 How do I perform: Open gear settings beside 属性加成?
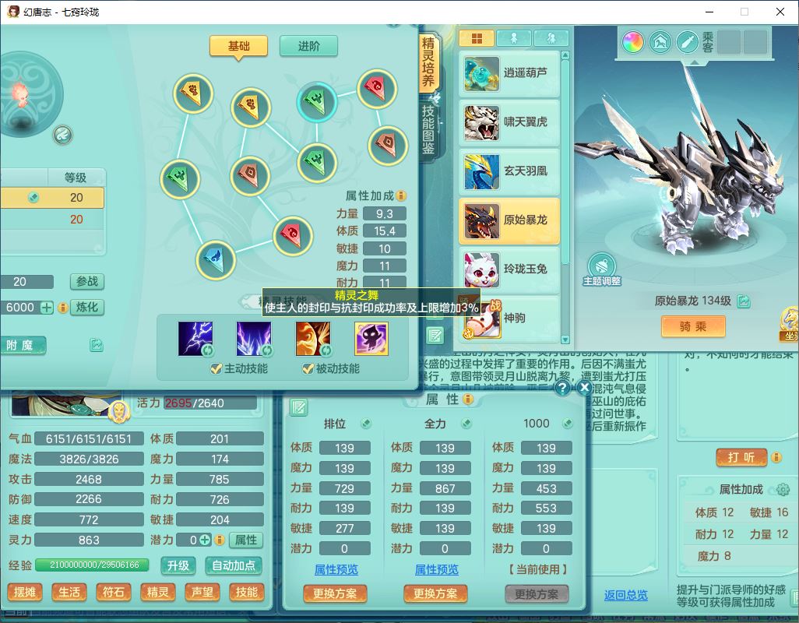pyautogui.click(x=783, y=490)
